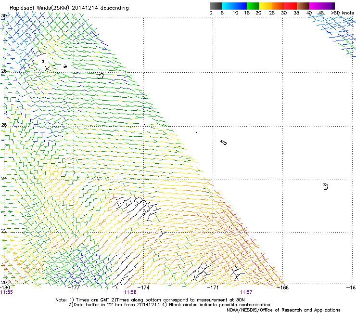Image resolution: width=356 pixels, height=313 pixels.
Task: Click the '30' latitude label
Action: pyautogui.click(x=4, y=16)
